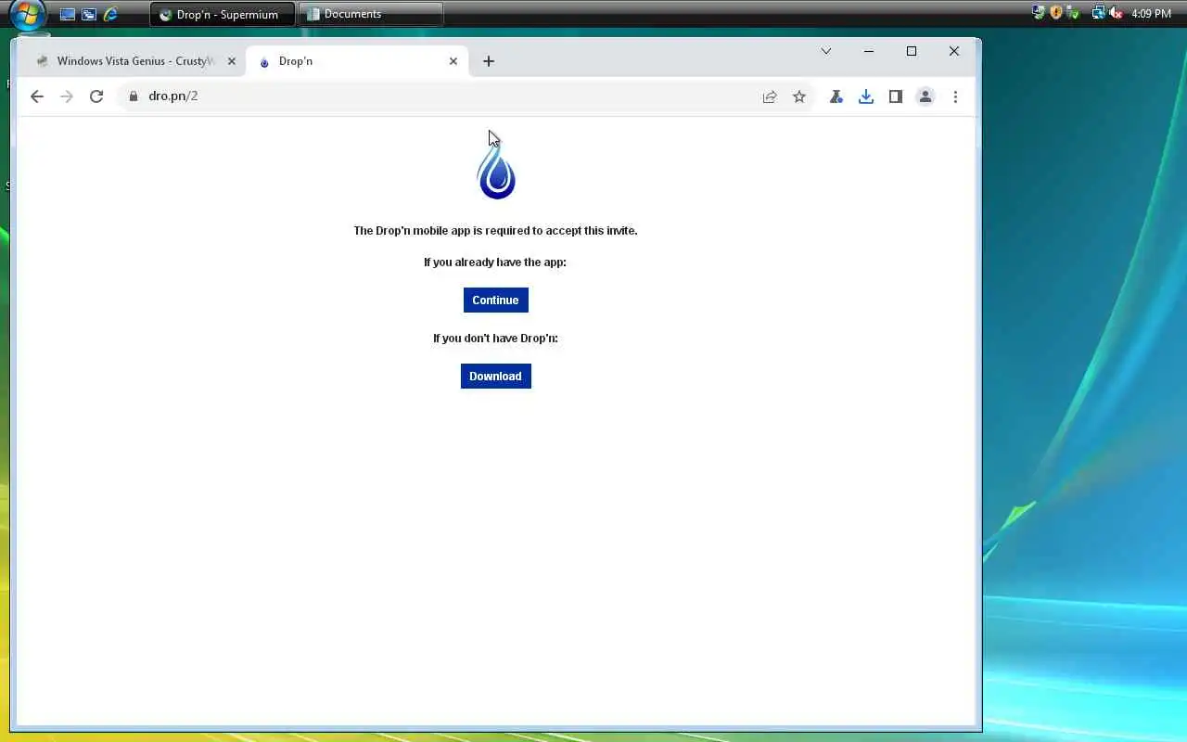Viewport: 1187px width, 742px height.
Task: Launch Internet Explorer from quick launch
Action: coord(110,14)
